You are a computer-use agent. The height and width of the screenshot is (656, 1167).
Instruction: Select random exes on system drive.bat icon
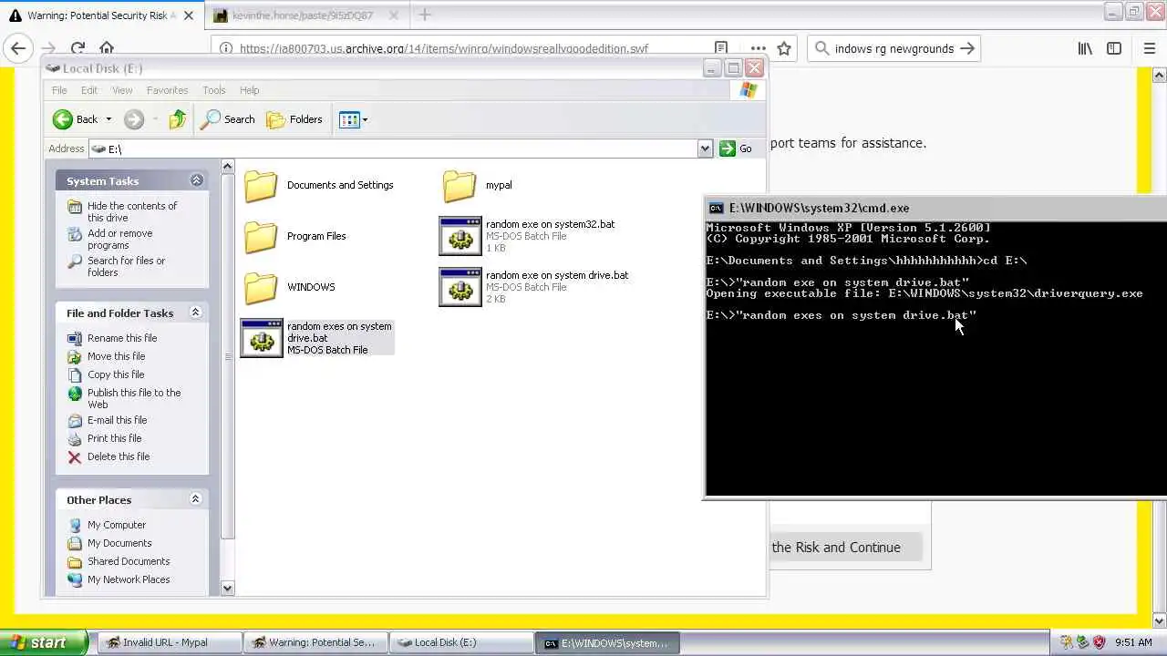pyautogui.click(x=262, y=338)
